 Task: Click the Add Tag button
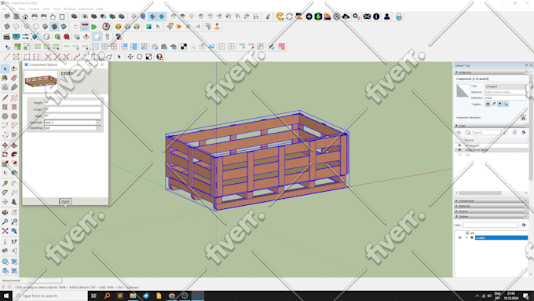[x=459, y=133]
